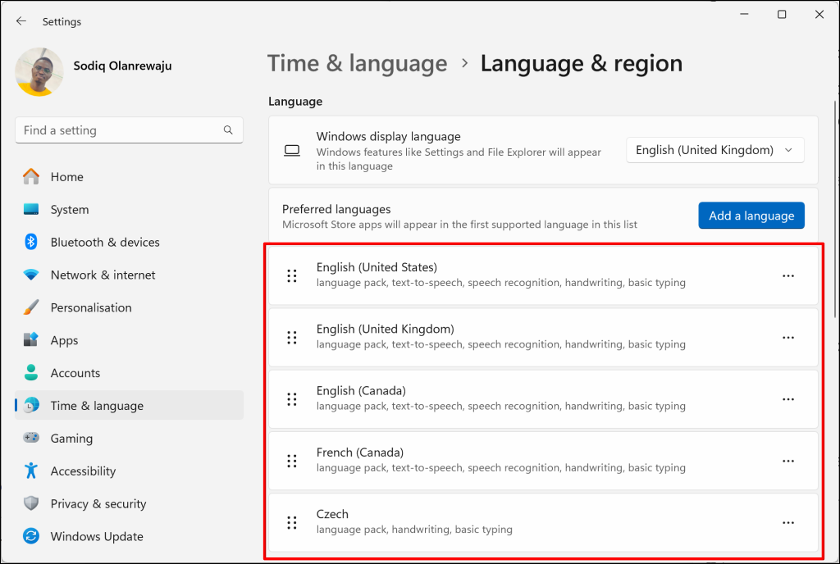Open more options for English (Canada)
840x564 pixels.
coord(788,399)
